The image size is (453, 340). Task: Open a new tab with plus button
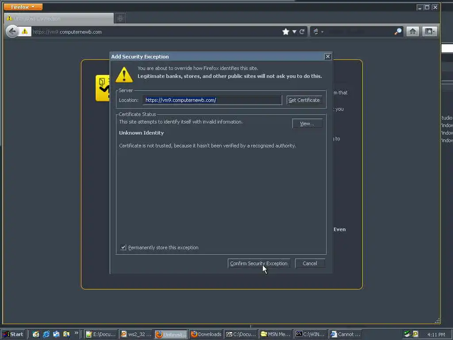(120, 19)
